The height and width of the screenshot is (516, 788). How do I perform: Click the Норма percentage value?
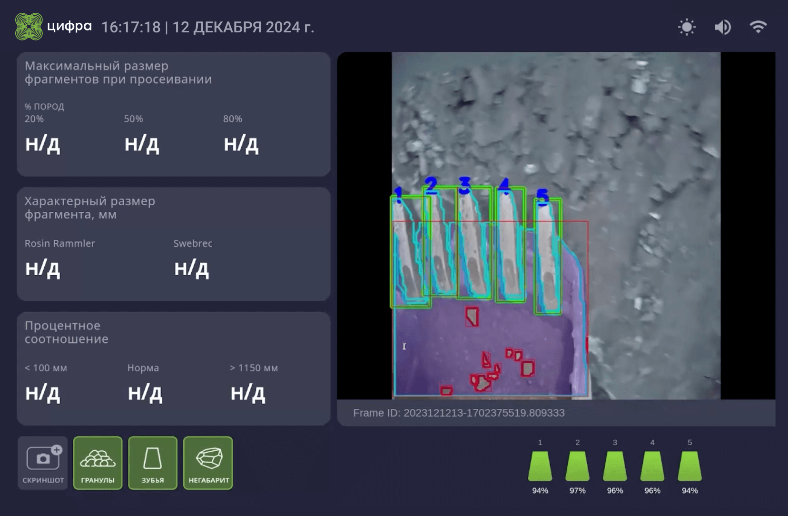pyautogui.click(x=145, y=393)
